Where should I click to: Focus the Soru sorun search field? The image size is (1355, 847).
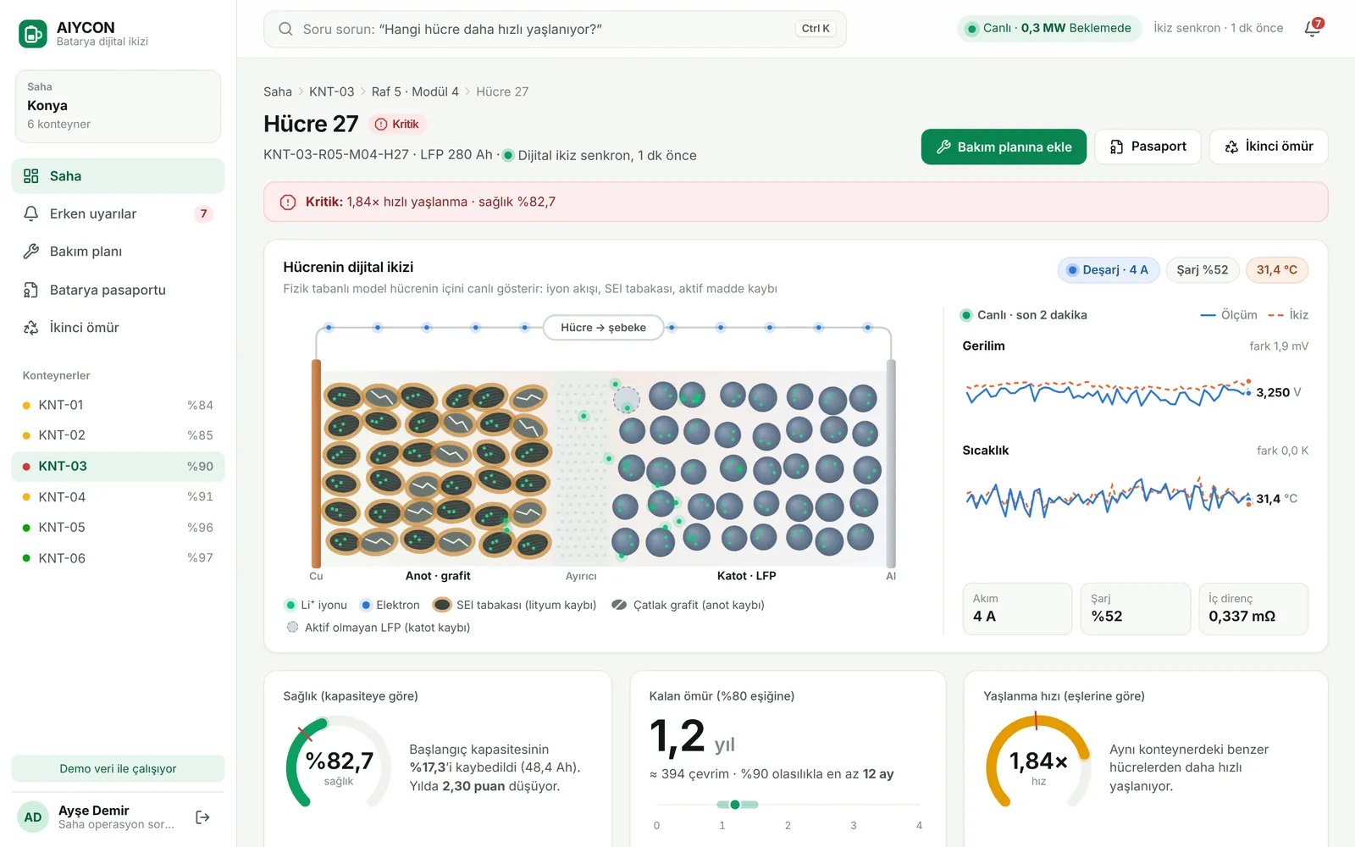coord(555,29)
